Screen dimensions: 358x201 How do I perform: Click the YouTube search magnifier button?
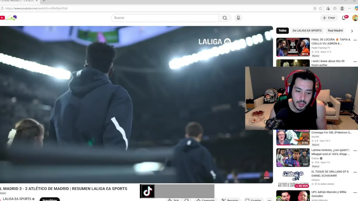(225, 18)
